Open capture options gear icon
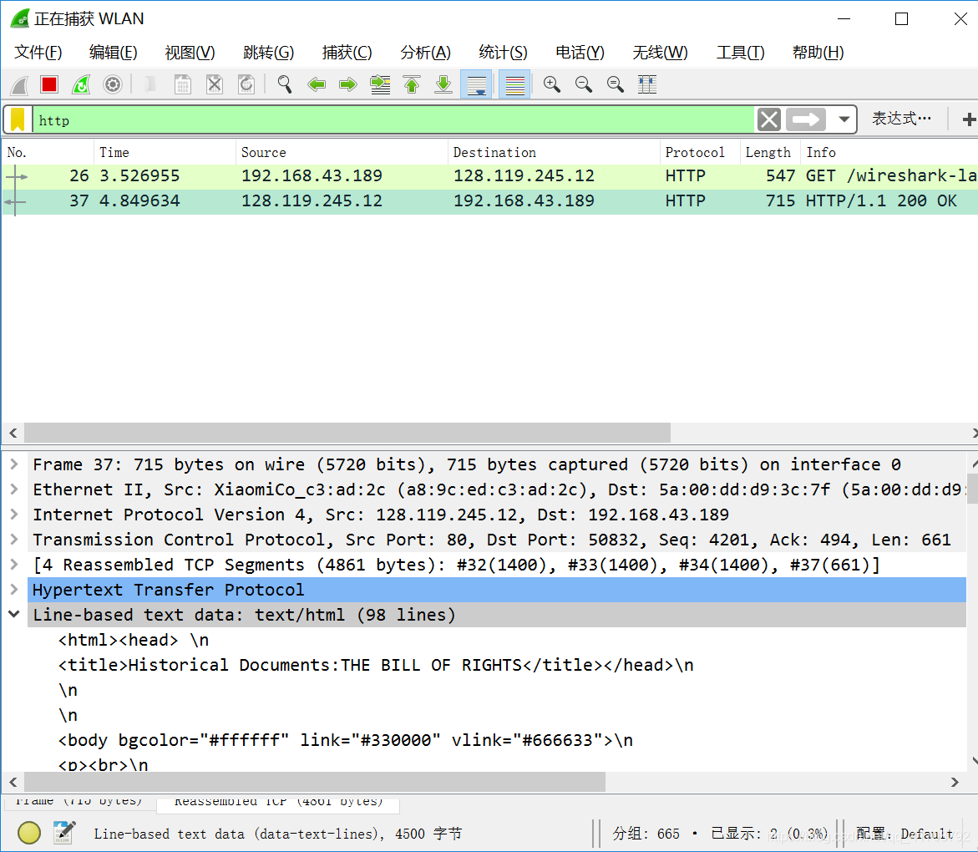Screen dimensions: 978x852 point(112,84)
